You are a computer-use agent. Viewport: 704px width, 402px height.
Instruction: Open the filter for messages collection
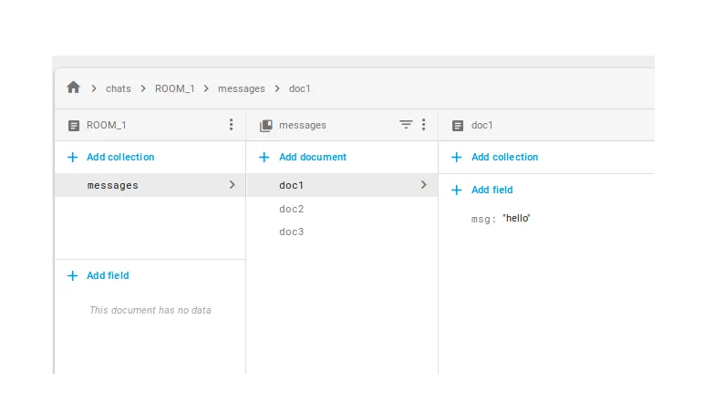[x=406, y=125]
